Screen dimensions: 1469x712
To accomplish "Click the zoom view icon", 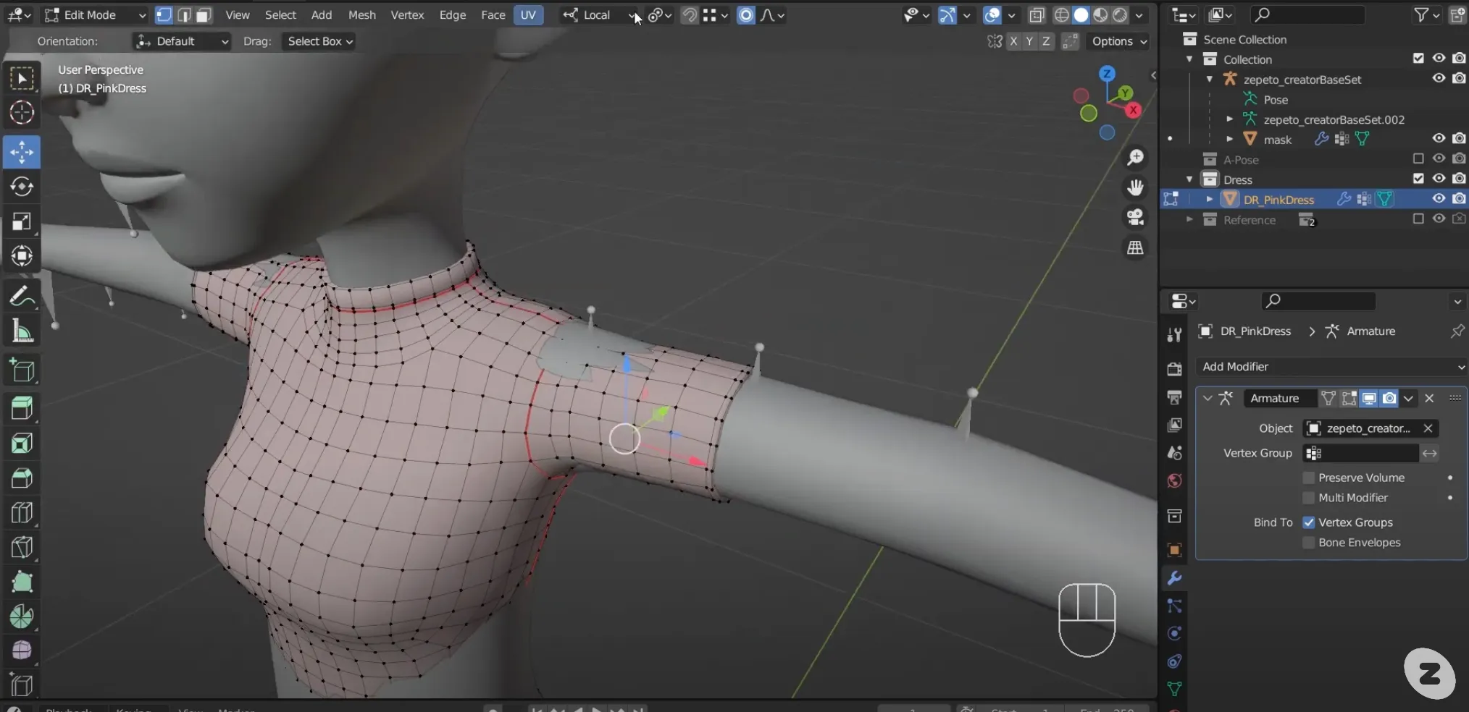I will tap(1135, 157).
